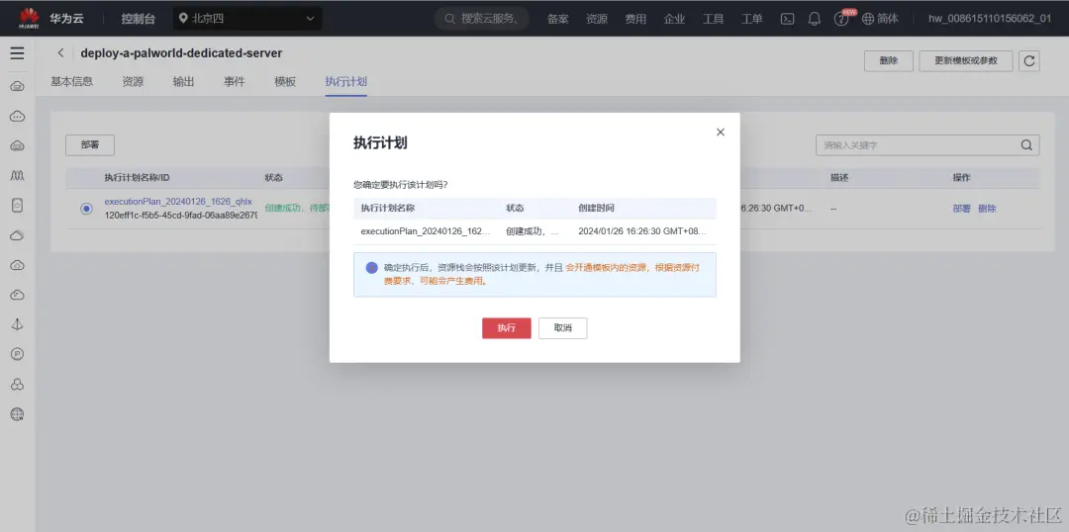Open the 企业 top menu

pyautogui.click(x=674, y=19)
